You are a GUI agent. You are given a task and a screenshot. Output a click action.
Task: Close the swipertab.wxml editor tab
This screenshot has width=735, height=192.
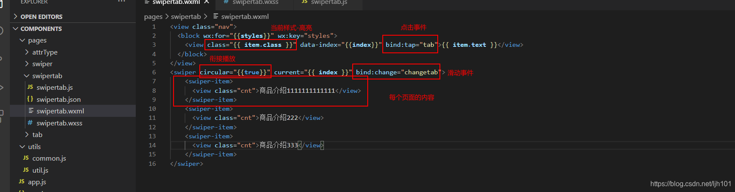(207, 2)
